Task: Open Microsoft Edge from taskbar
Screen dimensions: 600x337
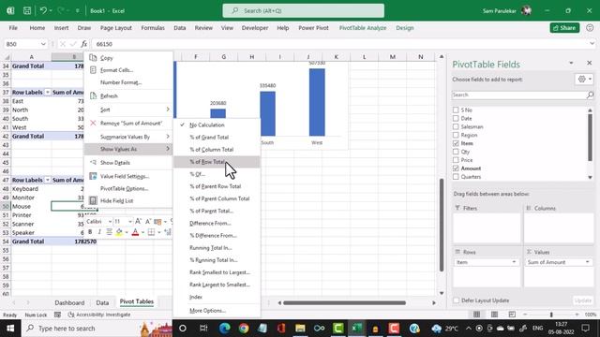Action: coord(225,328)
